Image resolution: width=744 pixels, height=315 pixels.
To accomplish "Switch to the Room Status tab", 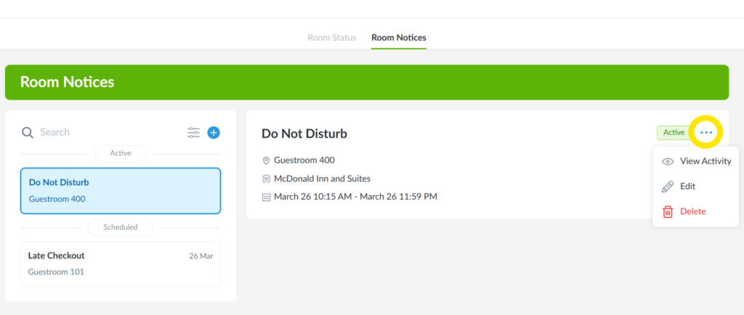I will [332, 37].
